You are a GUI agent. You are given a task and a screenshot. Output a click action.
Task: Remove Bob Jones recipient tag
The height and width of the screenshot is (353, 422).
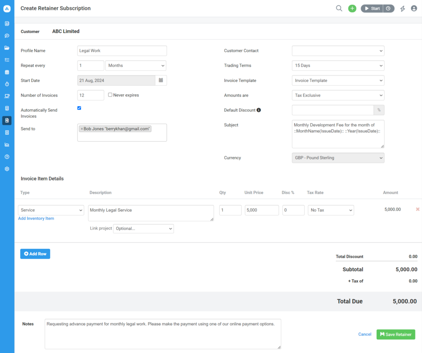click(82, 129)
